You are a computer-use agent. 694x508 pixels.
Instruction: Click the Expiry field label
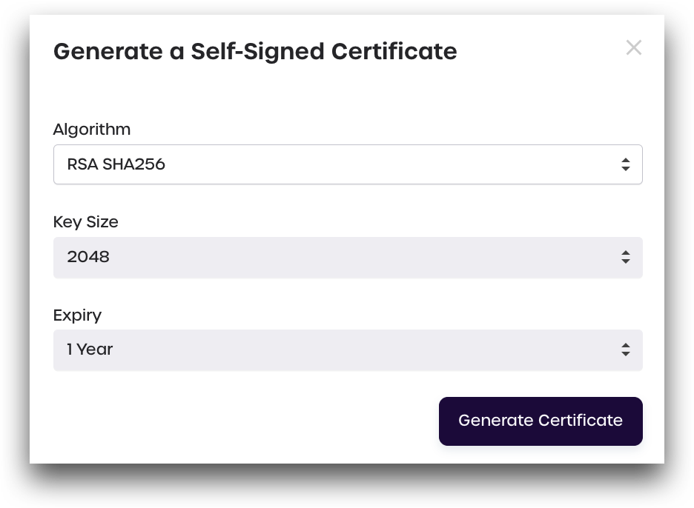coord(77,315)
